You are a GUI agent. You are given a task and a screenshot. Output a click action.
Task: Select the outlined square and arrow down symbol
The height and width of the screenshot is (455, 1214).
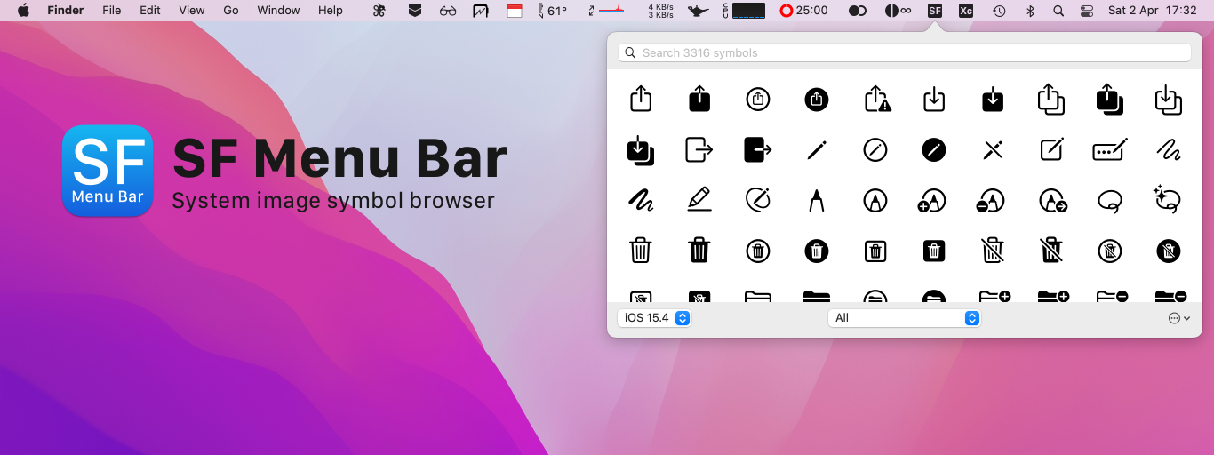click(x=934, y=98)
